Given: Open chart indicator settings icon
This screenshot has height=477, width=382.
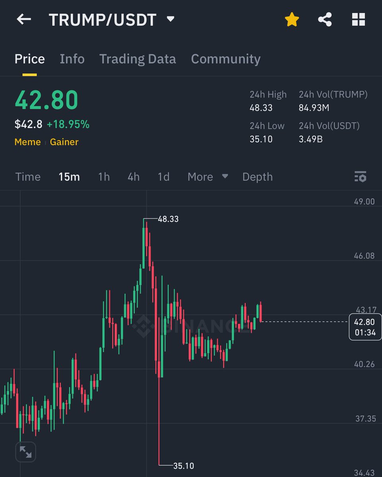Looking at the screenshot, I should [360, 177].
